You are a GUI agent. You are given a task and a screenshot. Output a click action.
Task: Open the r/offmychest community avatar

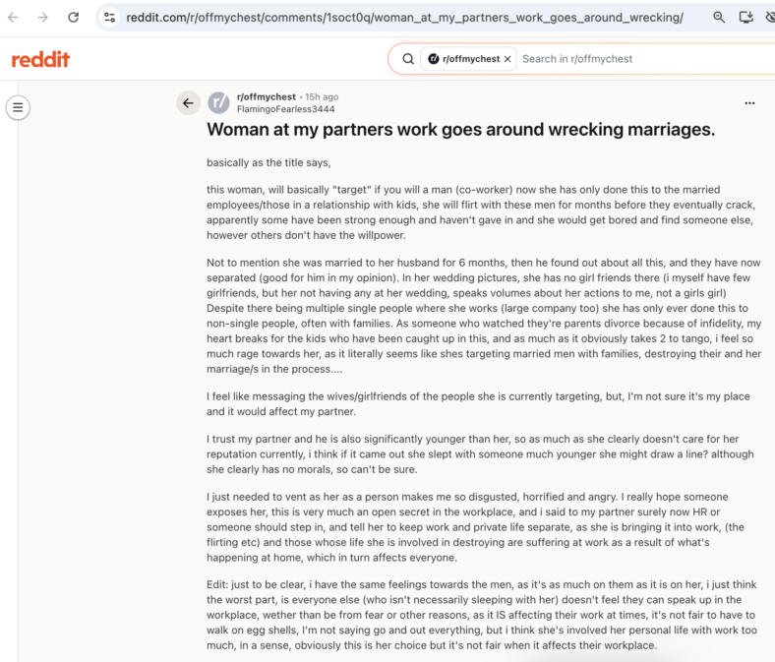pos(218,103)
